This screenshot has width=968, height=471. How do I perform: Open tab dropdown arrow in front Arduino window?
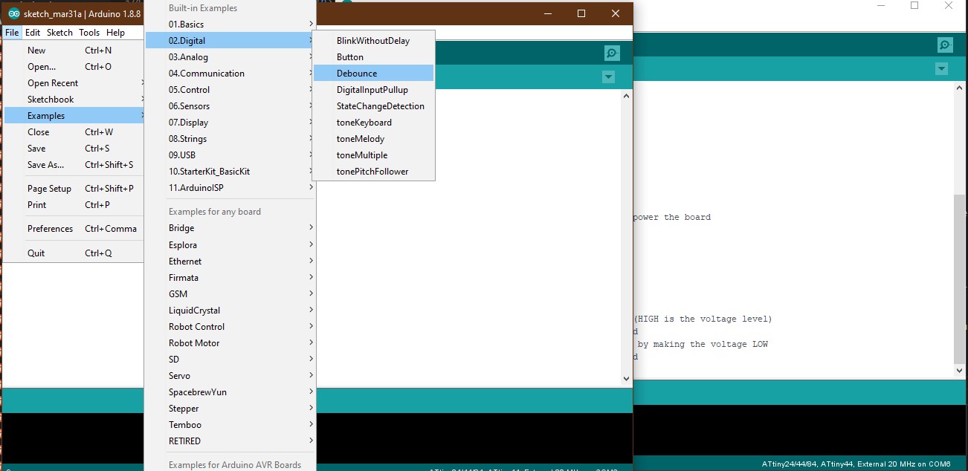[x=609, y=77]
